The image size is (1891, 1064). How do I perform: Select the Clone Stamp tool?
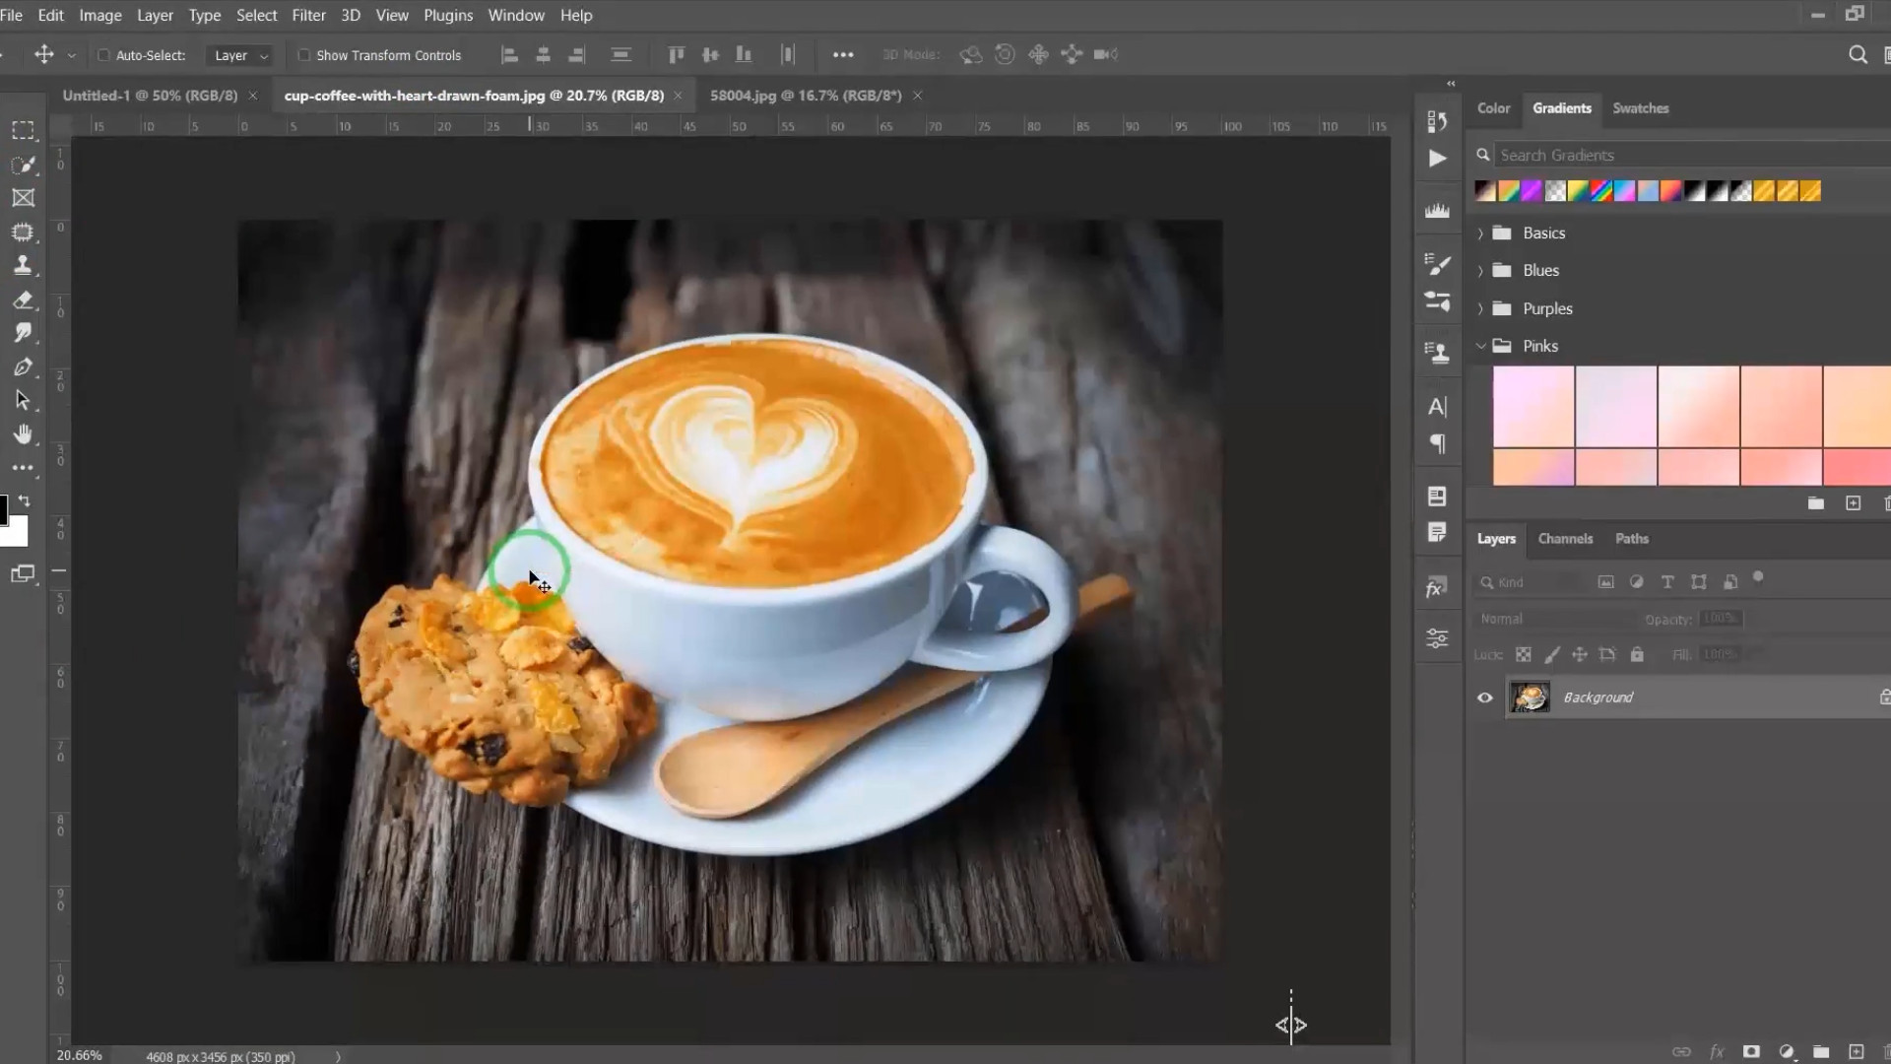pos(23,265)
